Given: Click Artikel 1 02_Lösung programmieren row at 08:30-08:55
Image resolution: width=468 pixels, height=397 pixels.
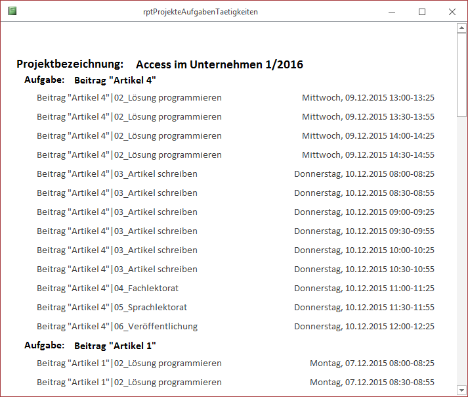Looking at the screenshot, I should [x=129, y=383].
